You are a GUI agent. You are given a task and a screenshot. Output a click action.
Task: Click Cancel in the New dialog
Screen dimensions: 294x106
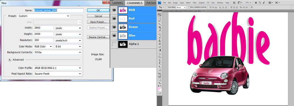(x=98, y=16)
